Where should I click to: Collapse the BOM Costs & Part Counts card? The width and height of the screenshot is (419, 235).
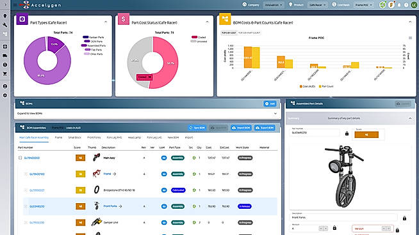coord(410,22)
